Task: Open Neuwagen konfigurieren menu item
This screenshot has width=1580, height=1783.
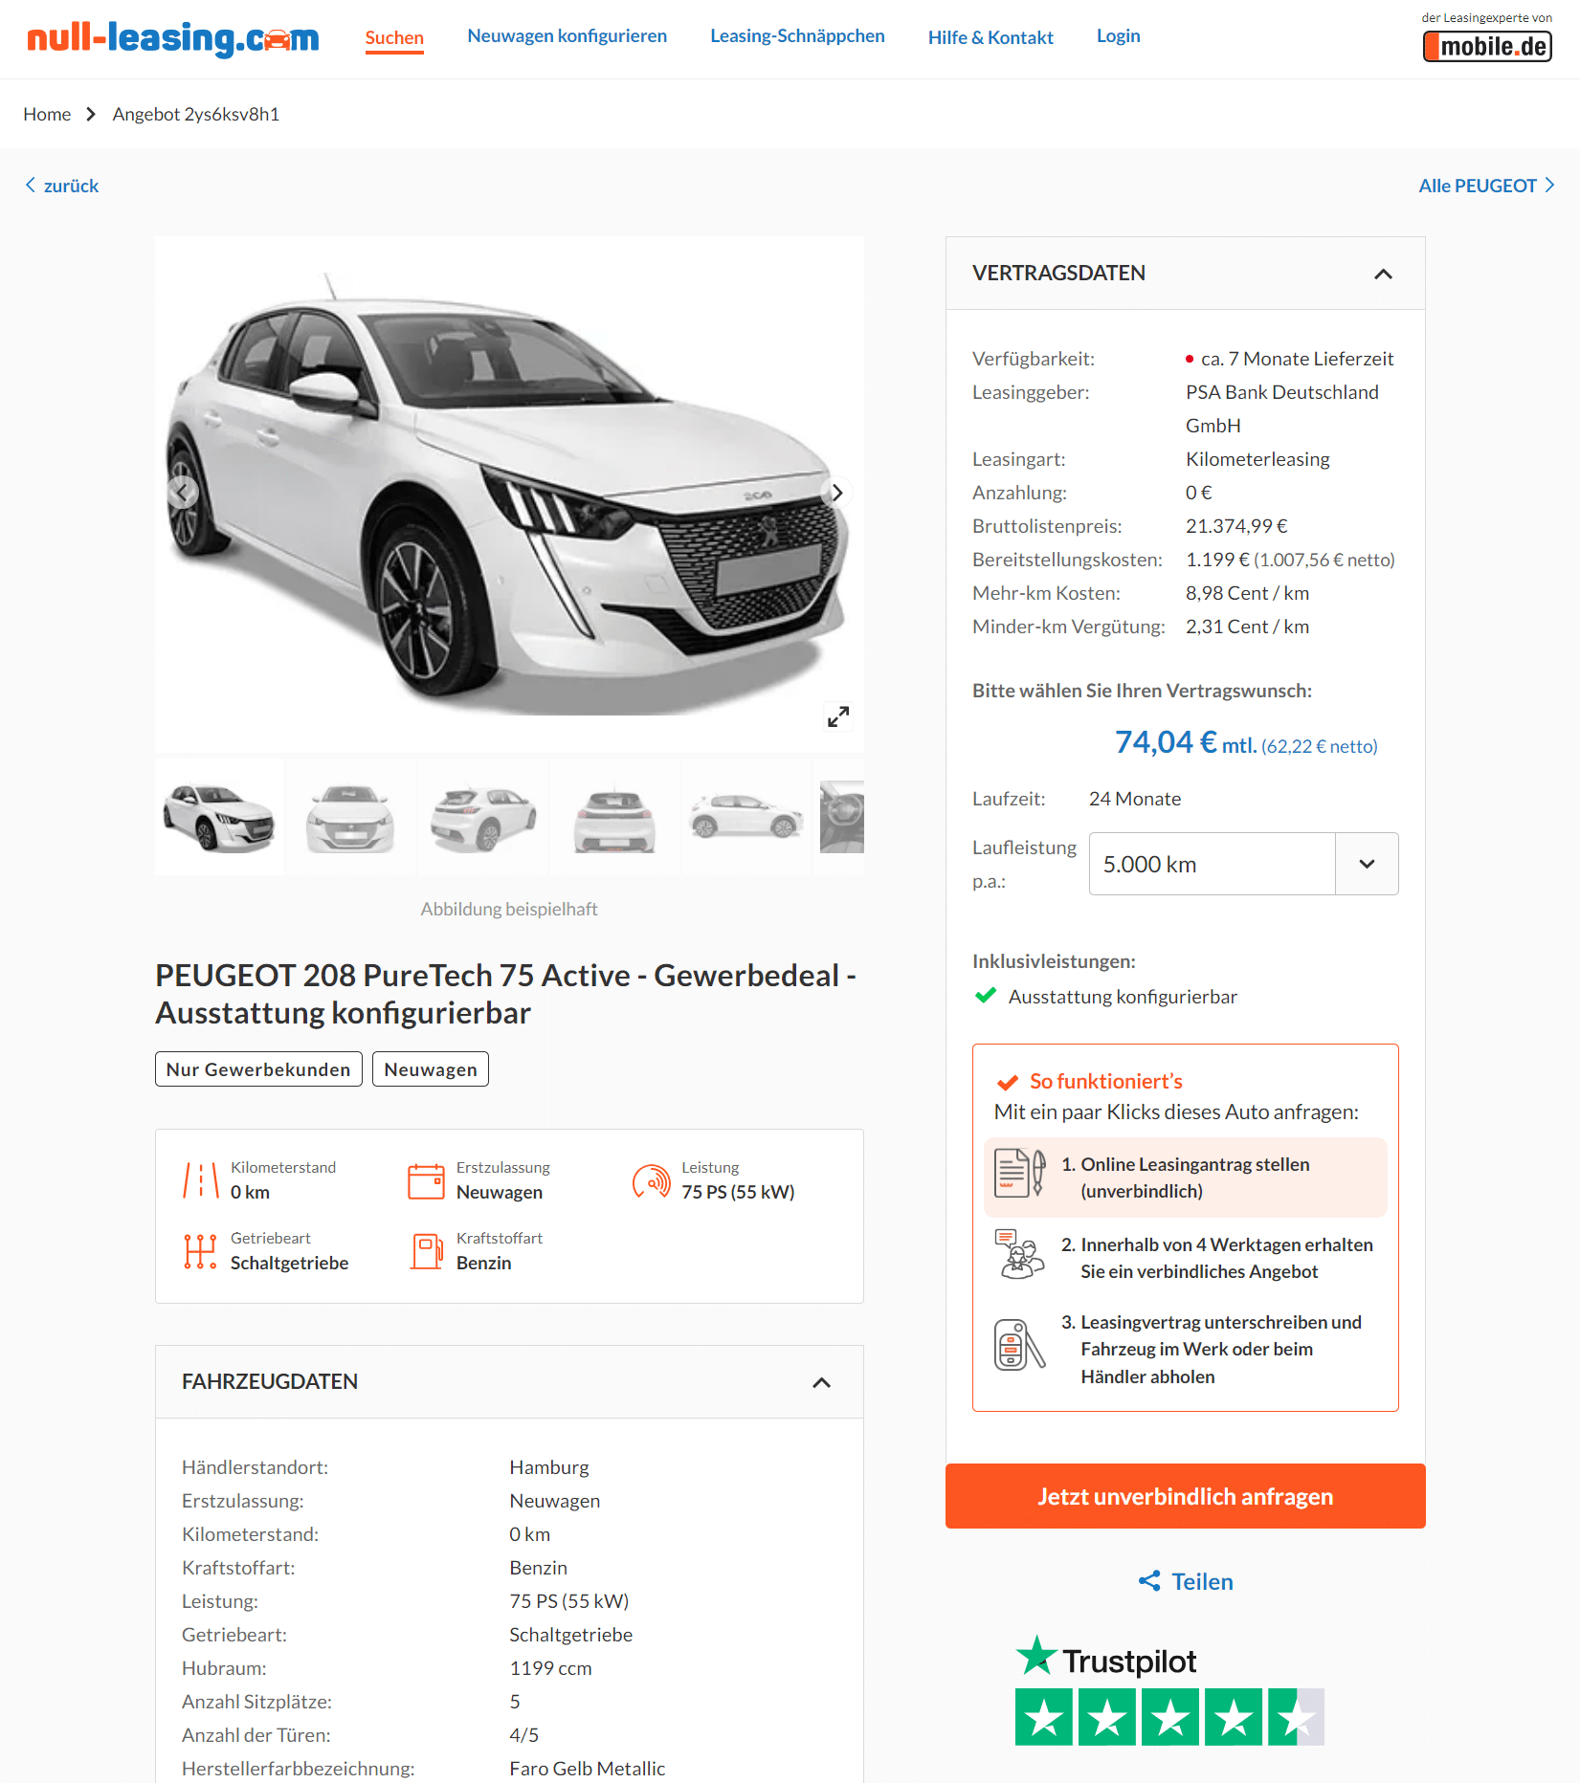Action: (567, 35)
